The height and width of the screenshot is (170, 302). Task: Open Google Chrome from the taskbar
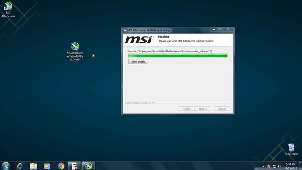(x=61, y=166)
